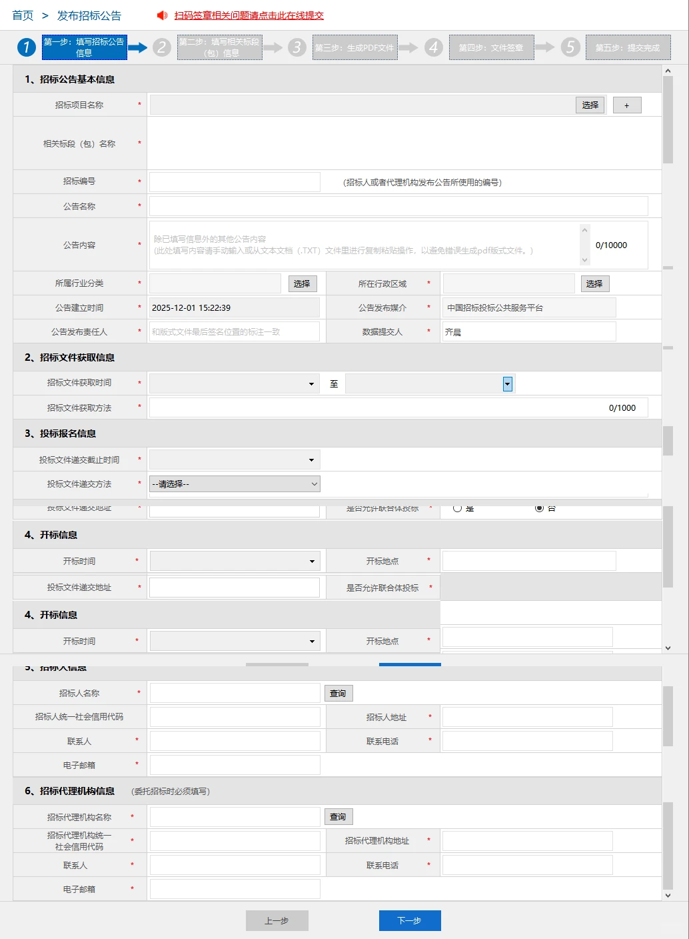Open 第四步：文件签章 step
This screenshot has width=689, height=939.
pyautogui.click(x=492, y=47)
